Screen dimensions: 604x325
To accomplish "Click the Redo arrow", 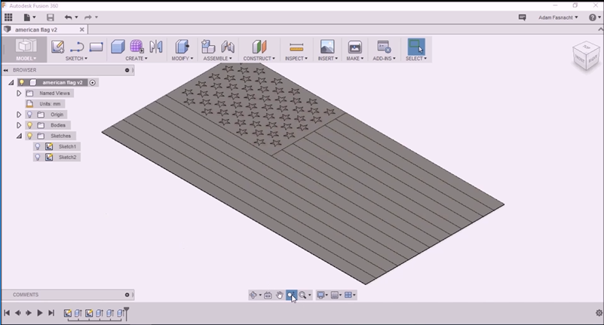I will pyautogui.click(x=88, y=17).
